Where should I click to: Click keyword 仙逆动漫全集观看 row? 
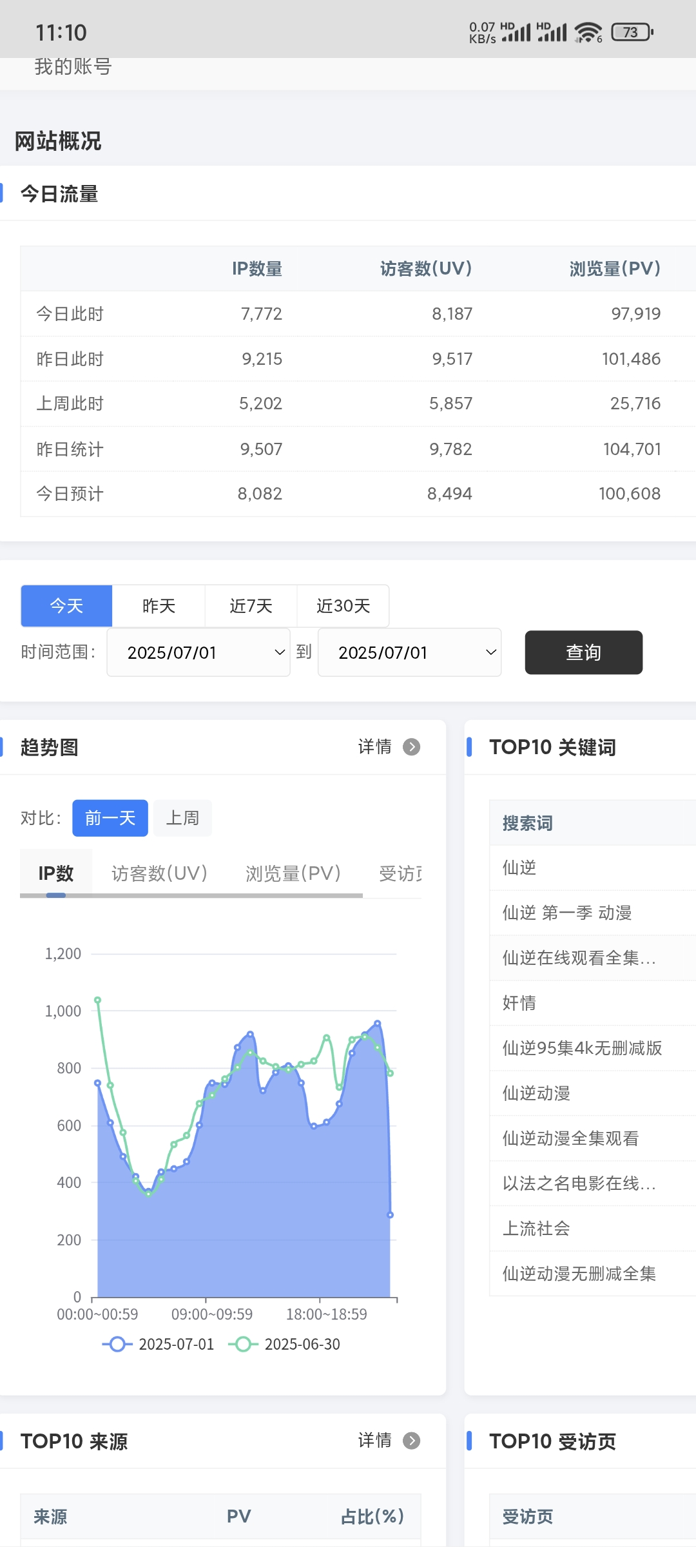point(570,1138)
